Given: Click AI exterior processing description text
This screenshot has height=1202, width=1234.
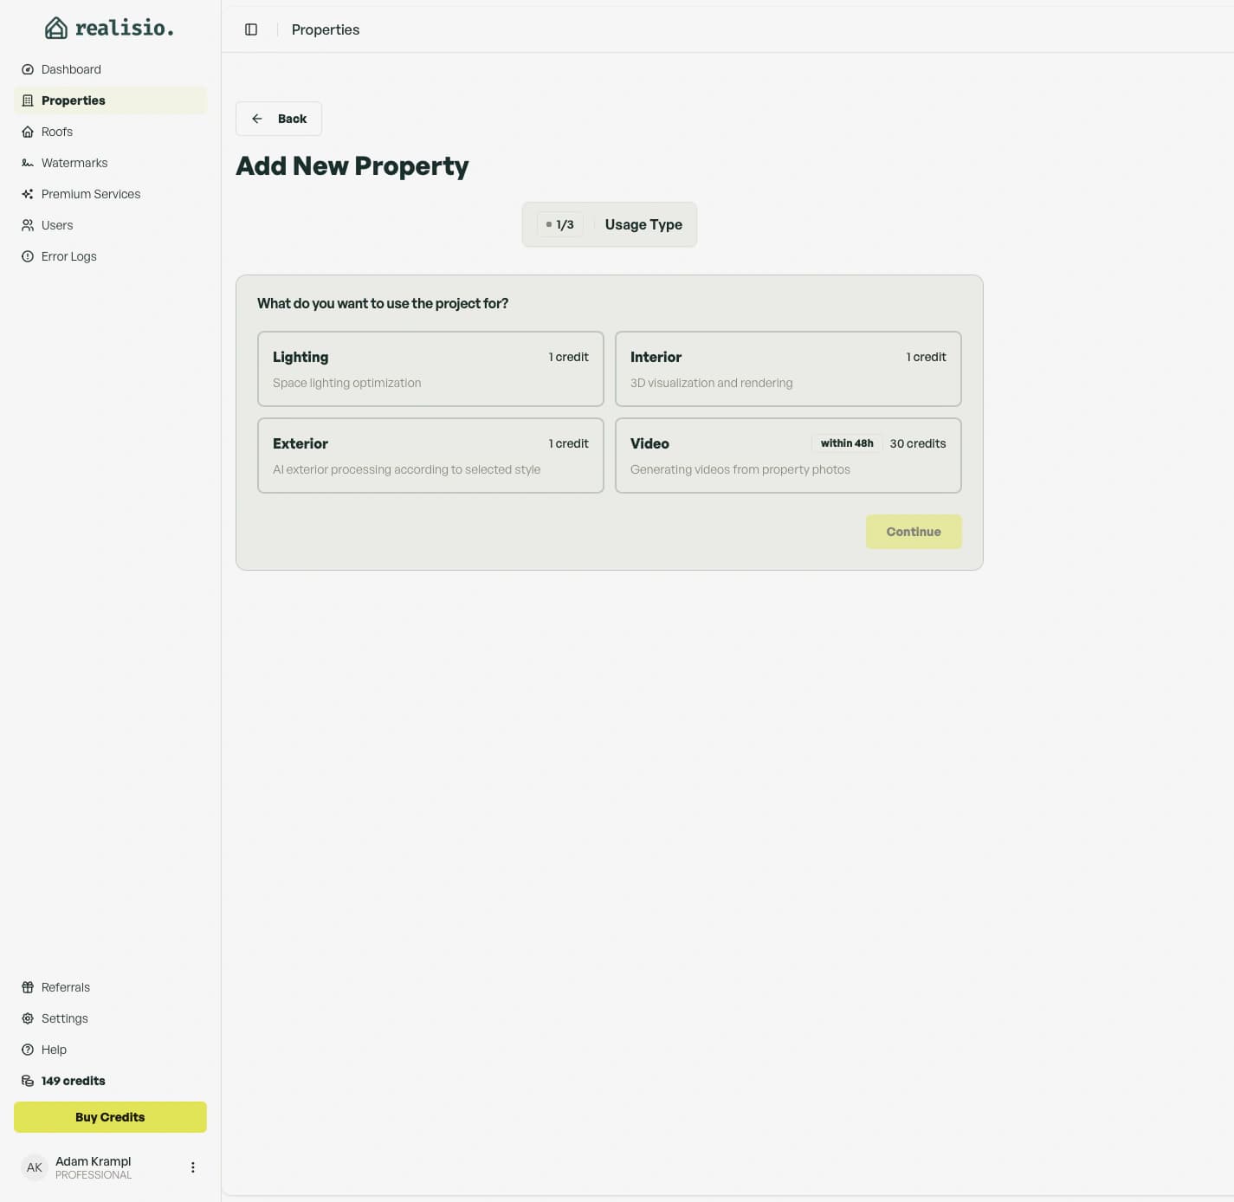Looking at the screenshot, I should point(407,469).
